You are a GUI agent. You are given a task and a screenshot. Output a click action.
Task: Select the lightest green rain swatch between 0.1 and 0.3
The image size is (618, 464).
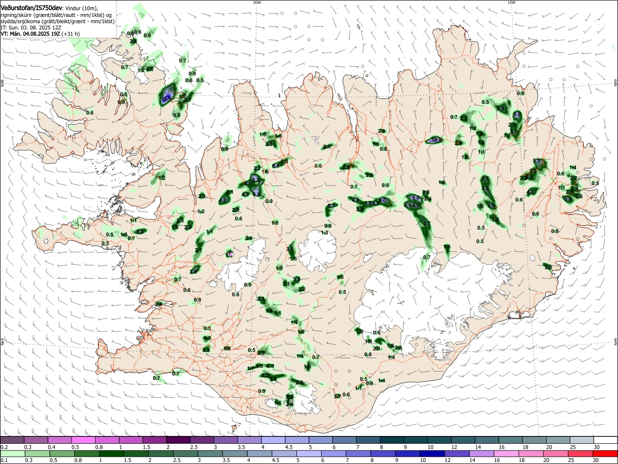tap(12, 453)
